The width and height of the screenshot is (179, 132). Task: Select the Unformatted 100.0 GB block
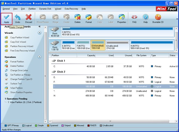98,45
